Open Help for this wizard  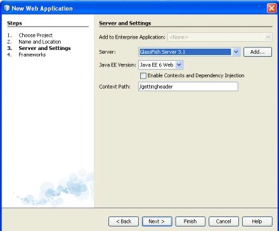click(x=257, y=222)
